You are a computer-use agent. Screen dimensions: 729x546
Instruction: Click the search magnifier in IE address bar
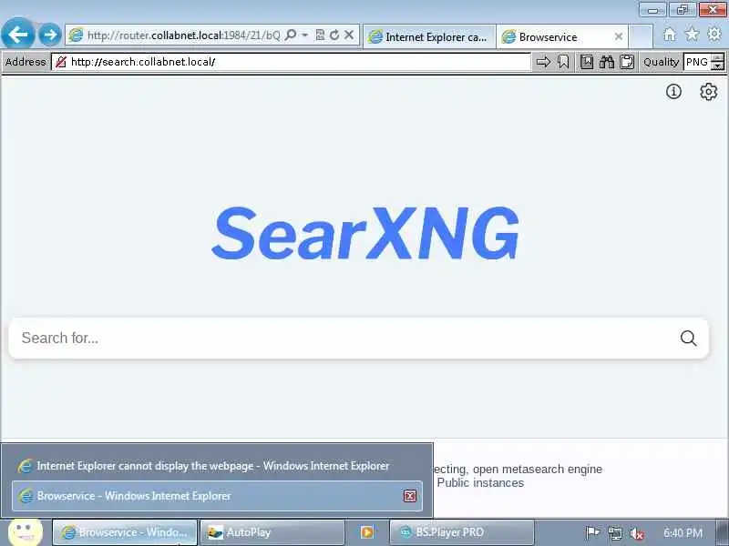click(x=291, y=35)
